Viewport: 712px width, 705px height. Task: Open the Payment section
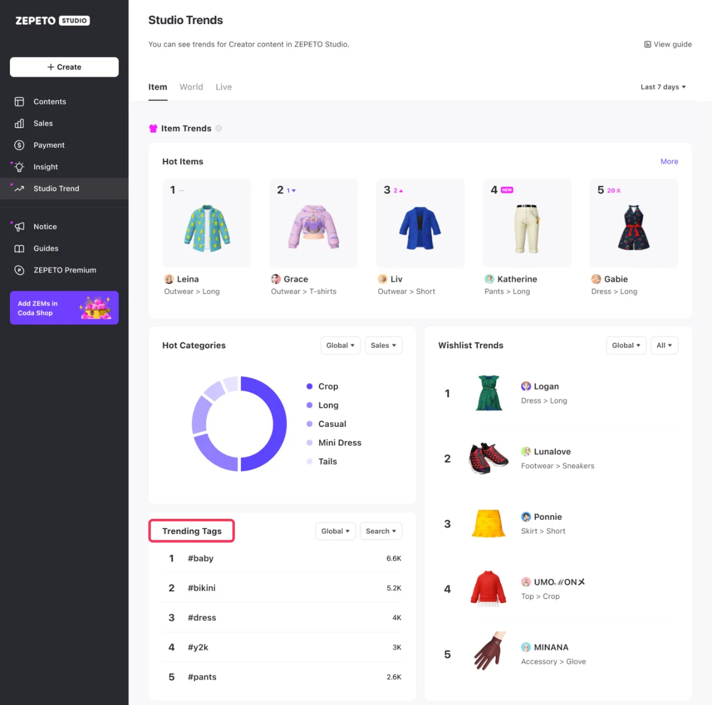click(x=48, y=145)
